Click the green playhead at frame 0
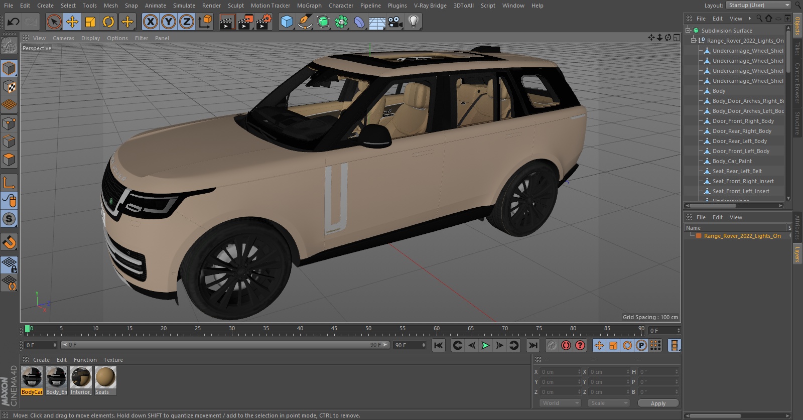 click(x=27, y=329)
